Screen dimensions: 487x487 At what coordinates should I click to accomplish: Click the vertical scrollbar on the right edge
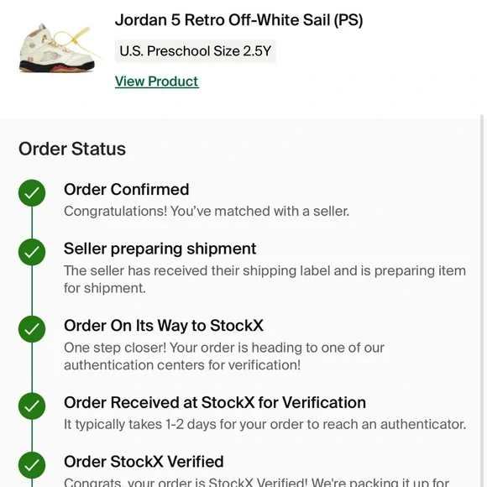482,301
